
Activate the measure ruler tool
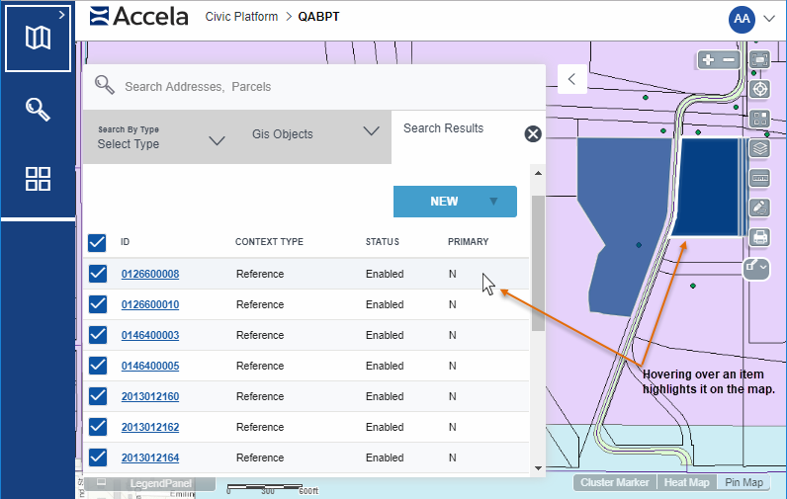coord(759,178)
